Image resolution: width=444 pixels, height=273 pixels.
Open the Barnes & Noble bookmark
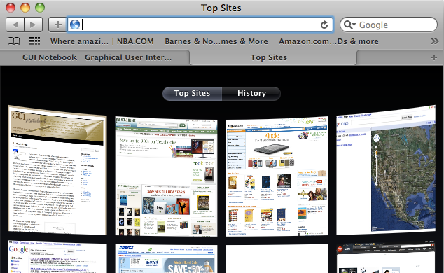point(216,41)
